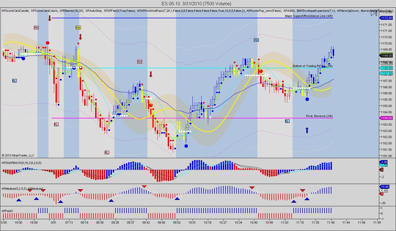This screenshot has height=231, width=396.
Task: Click the 11:49 time axis label
Action: tap(377, 222)
